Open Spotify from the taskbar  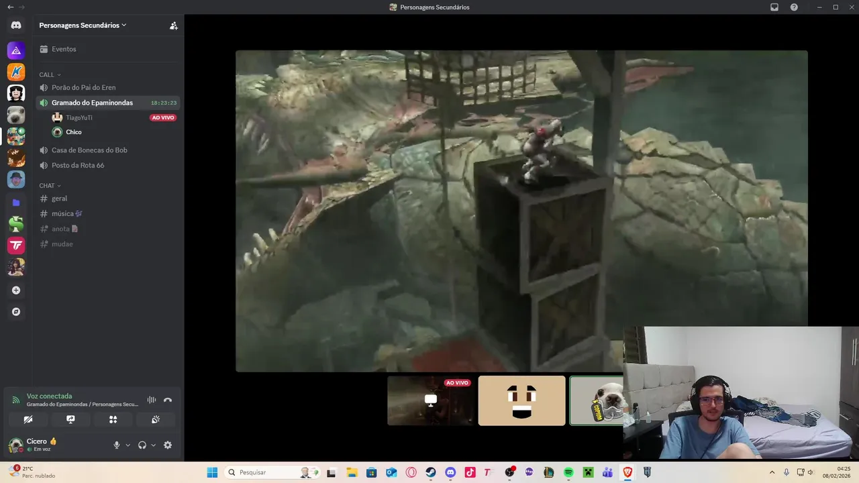point(568,472)
